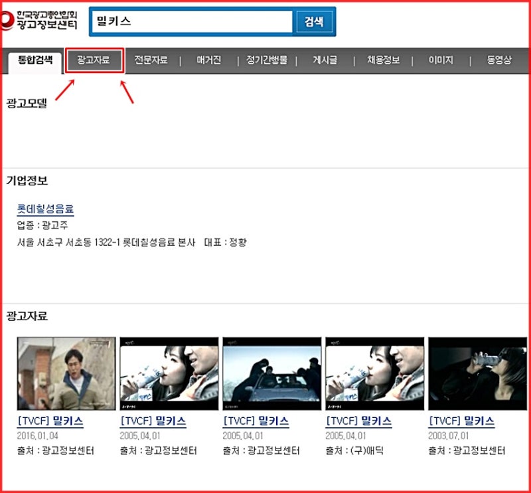Open the 동영상 tab
Screen dimensions: 531x493
[x=499, y=60]
